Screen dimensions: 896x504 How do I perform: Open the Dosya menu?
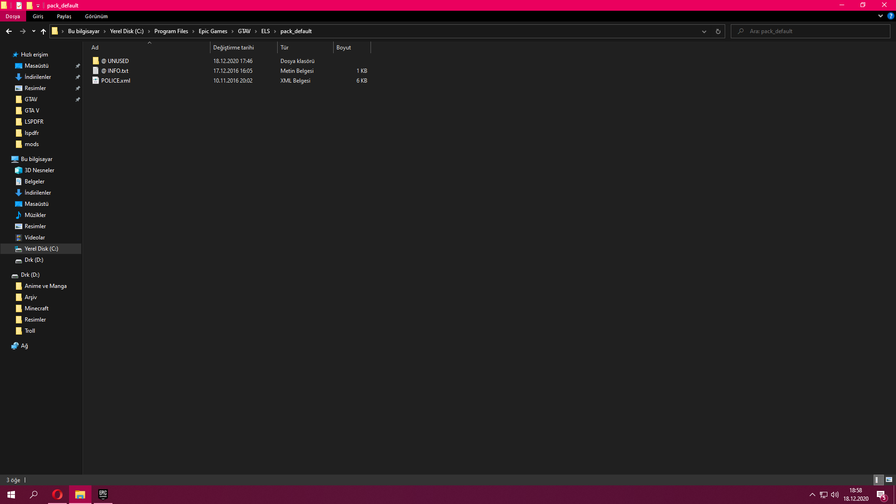pyautogui.click(x=13, y=16)
